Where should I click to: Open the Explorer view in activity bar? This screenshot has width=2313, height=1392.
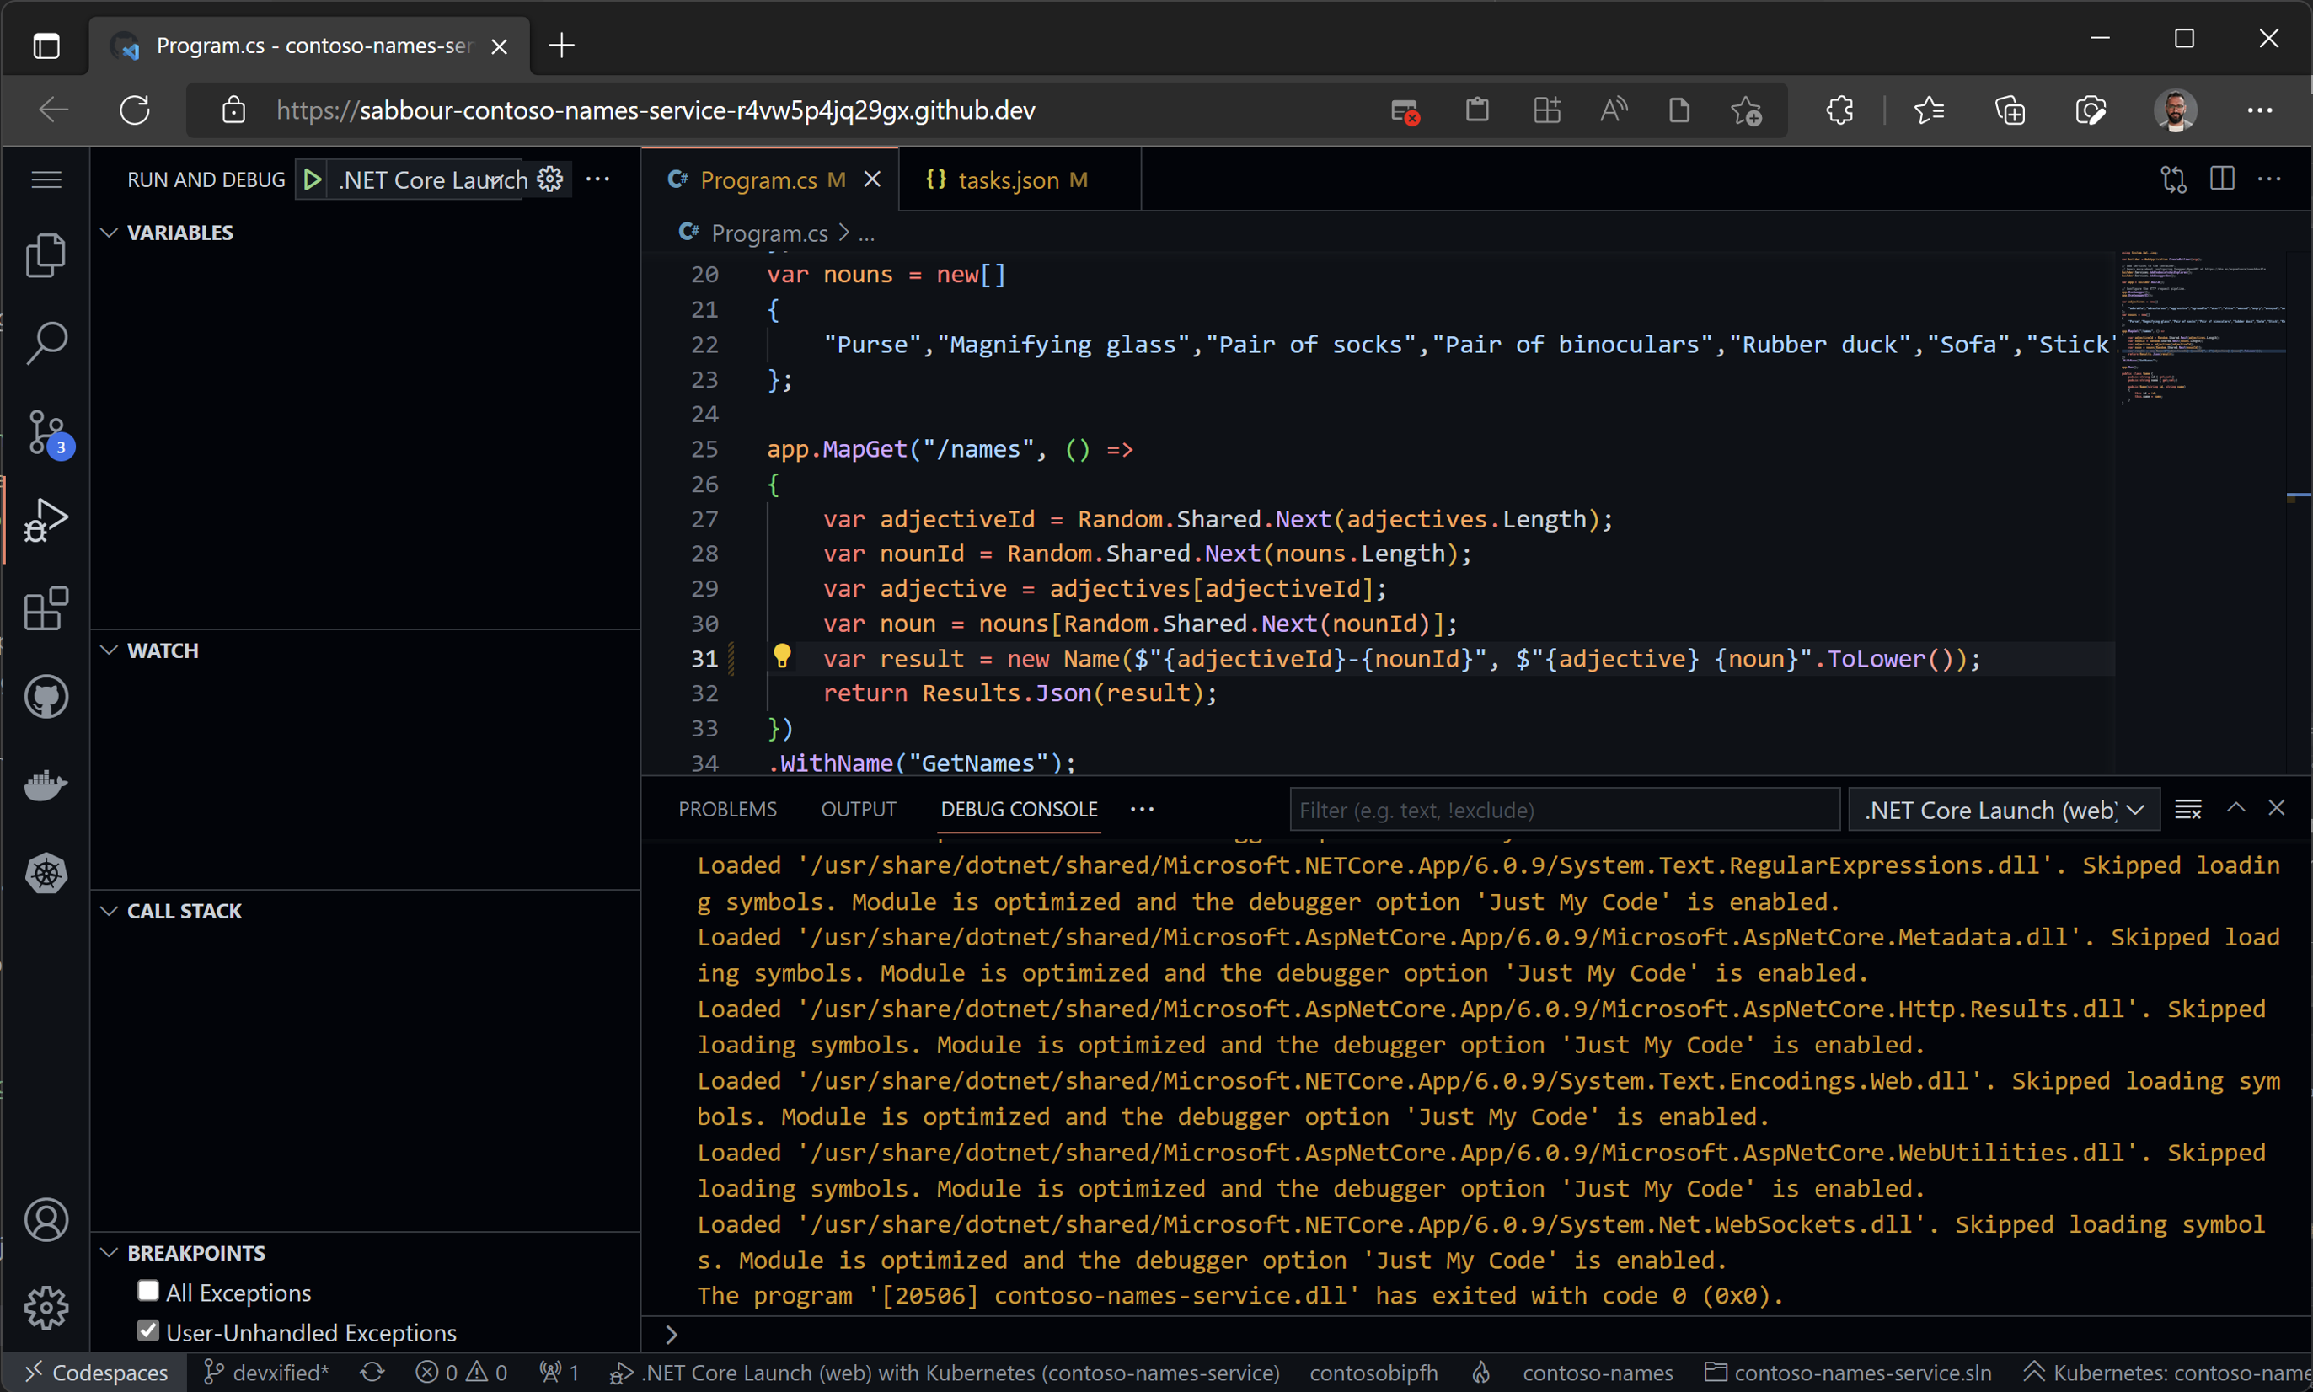(45, 255)
